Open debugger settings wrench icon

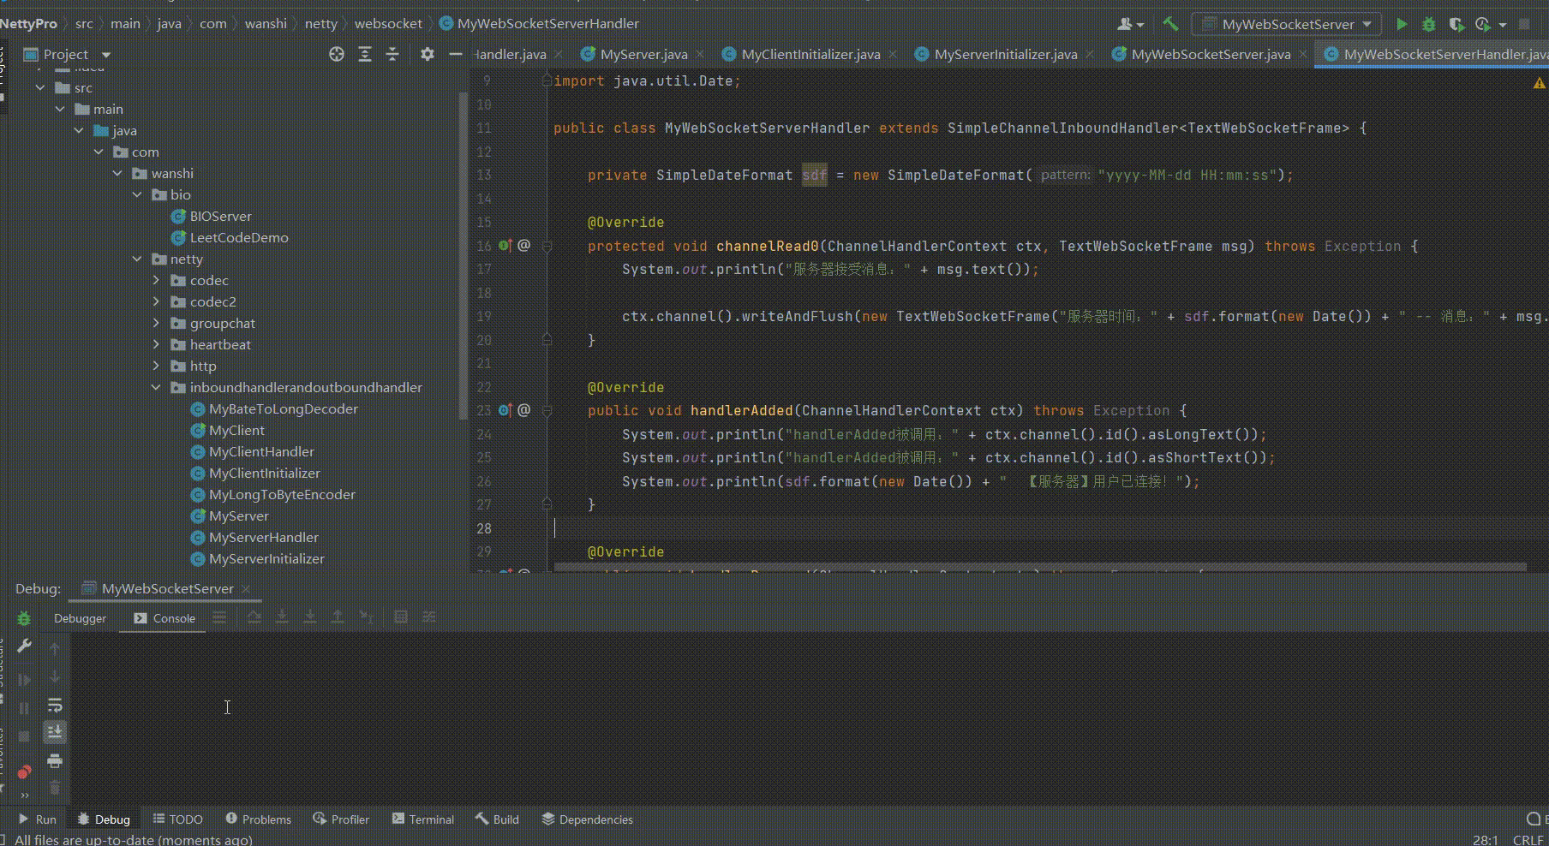[x=24, y=646]
